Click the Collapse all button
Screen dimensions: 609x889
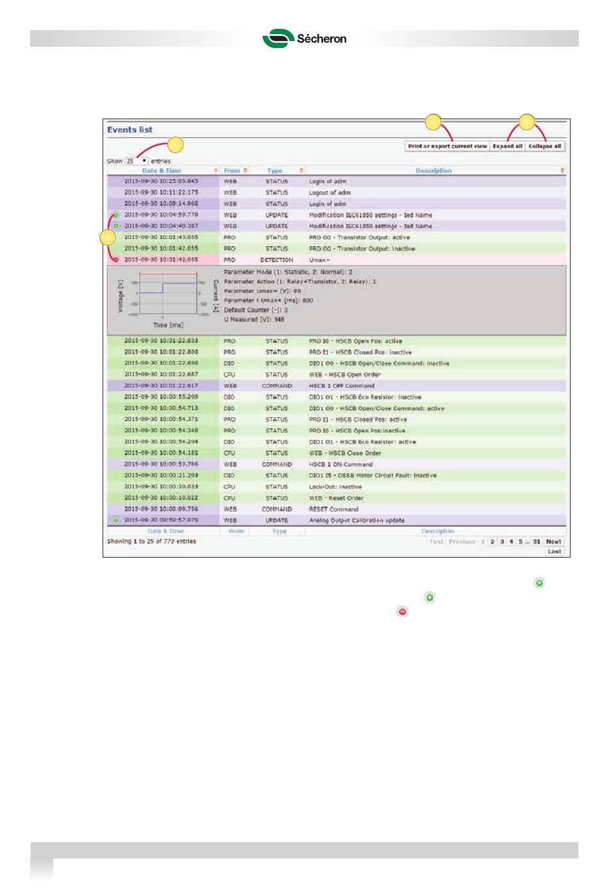tap(545, 146)
